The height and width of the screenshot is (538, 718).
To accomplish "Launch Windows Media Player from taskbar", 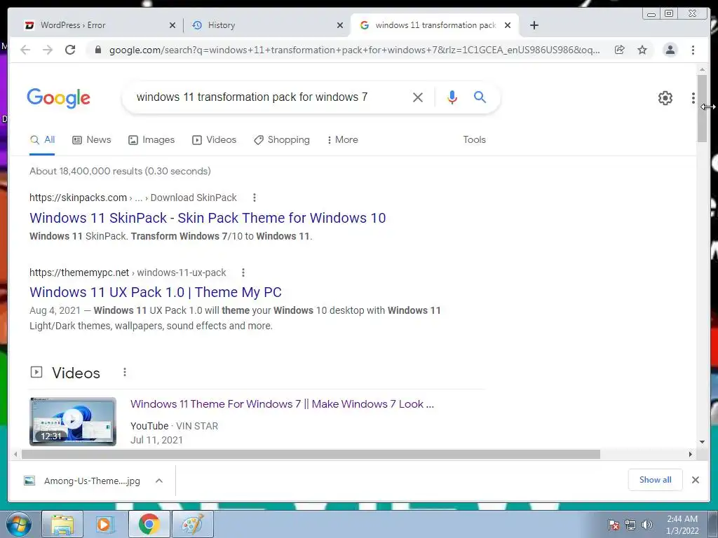I will [x=106, y=524].
